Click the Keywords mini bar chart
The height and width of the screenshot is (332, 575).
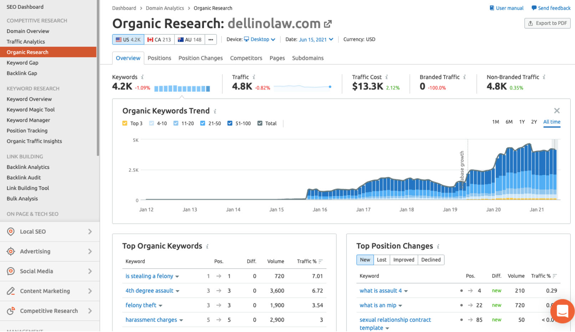pos(182,88)
